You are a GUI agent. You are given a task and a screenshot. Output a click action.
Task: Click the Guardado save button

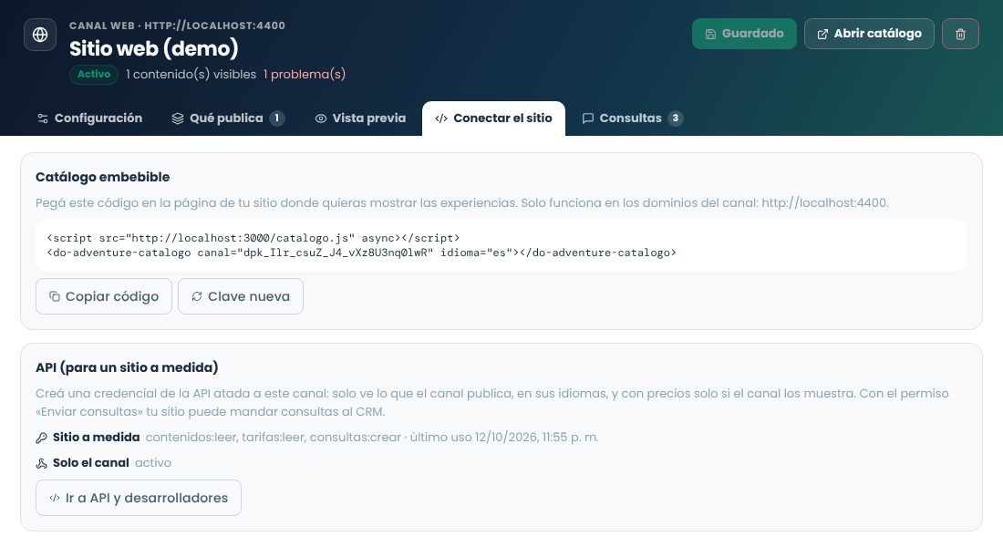click(x=744, y=34)
